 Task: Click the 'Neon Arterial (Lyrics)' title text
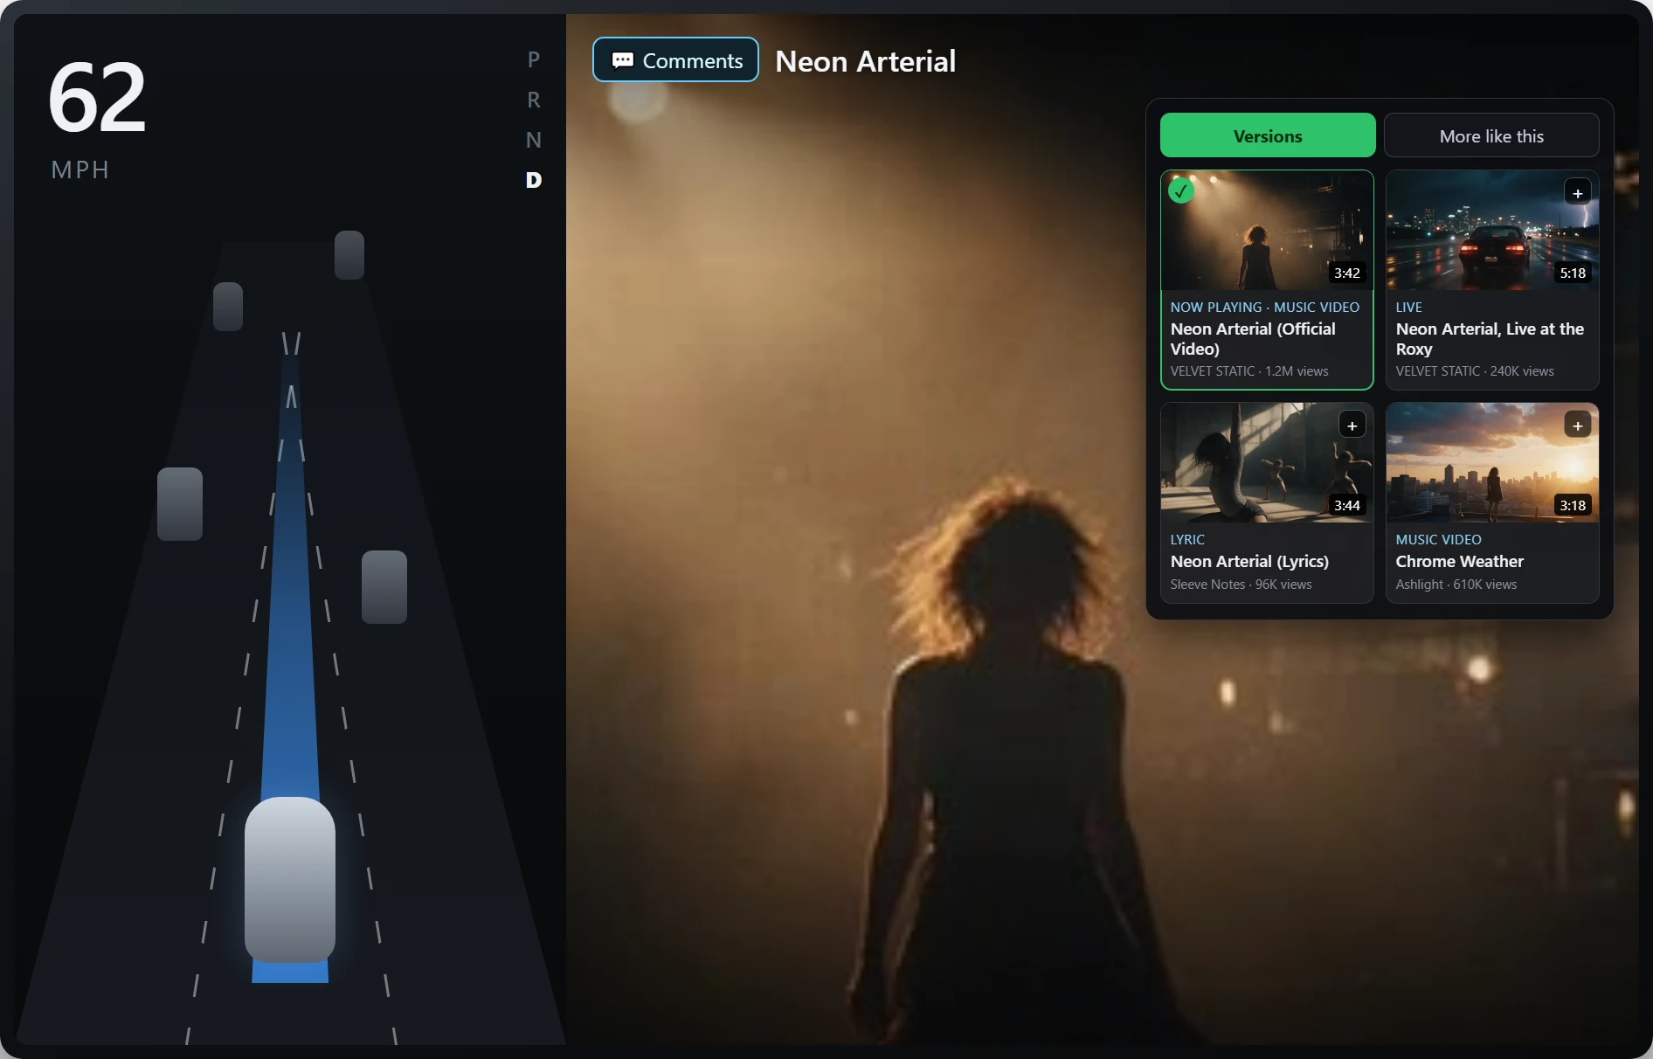coord(1249,561)
